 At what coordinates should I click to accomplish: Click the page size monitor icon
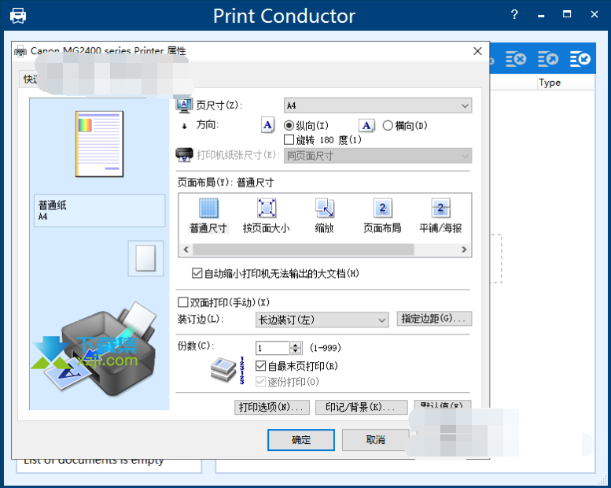184,105
